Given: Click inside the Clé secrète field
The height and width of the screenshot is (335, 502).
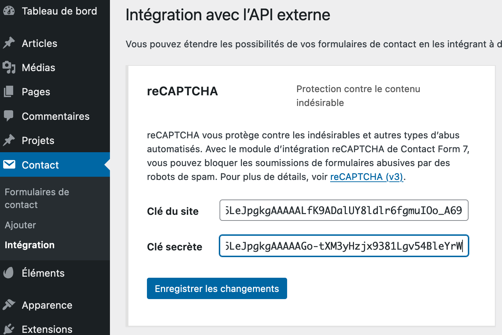Looking at the screenshot, I should click(x=344, y=246).
